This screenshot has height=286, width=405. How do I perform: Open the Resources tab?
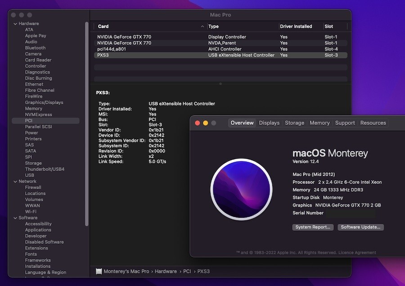coord(373,123)
